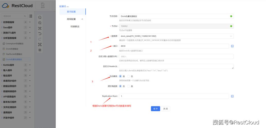Open variable picker beside the port field

(232, 46)
